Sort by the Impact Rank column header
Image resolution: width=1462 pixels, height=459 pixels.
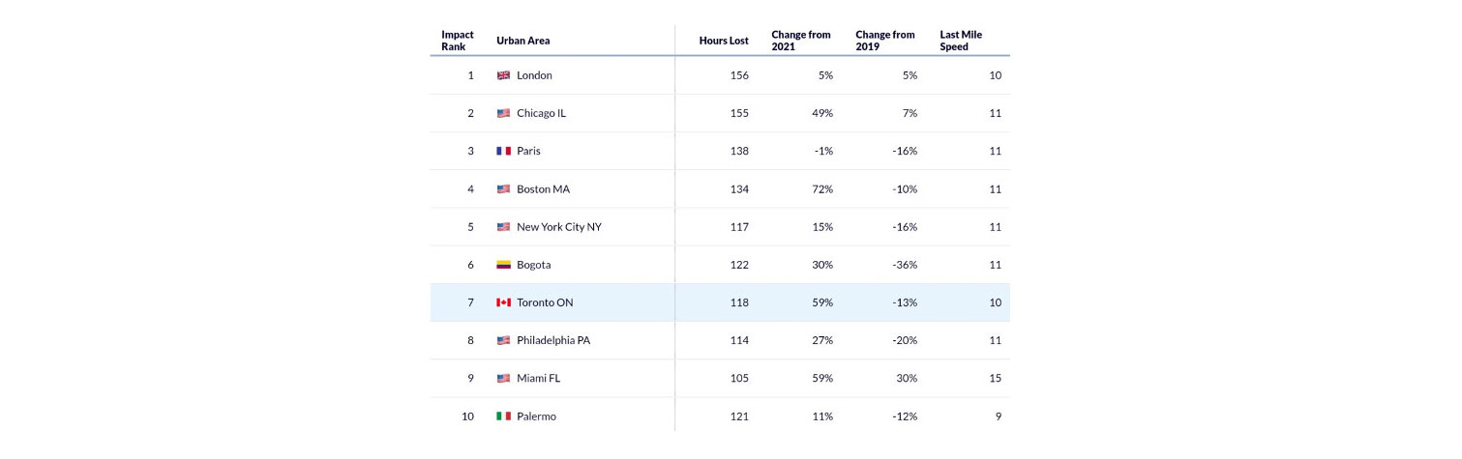458,41
